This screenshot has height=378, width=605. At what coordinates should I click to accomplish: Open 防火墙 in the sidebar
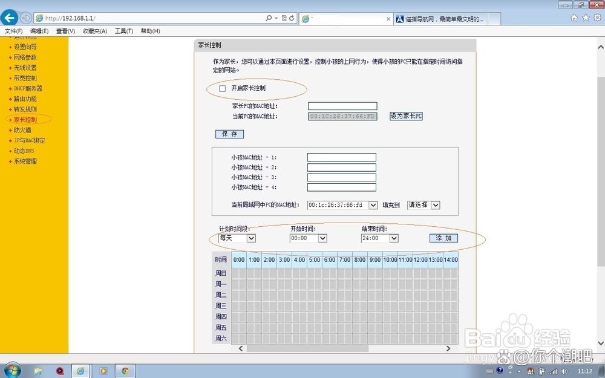22,130
